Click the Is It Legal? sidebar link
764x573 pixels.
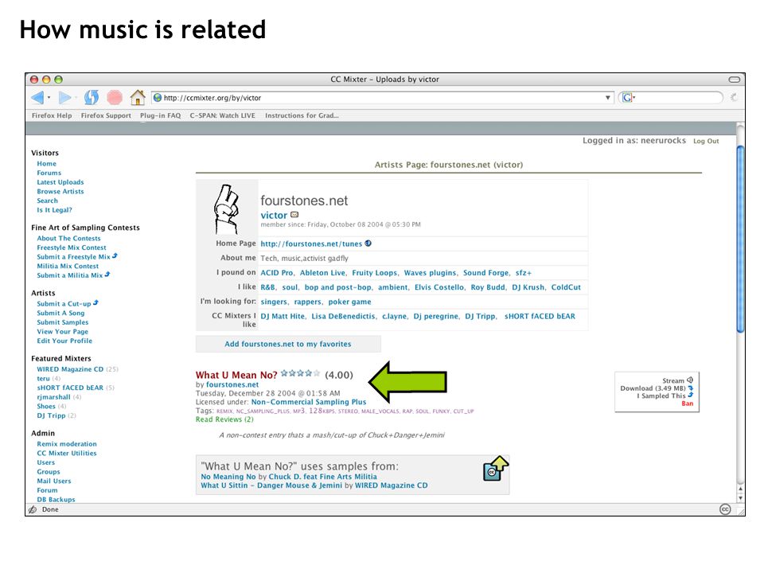(55, 210)
